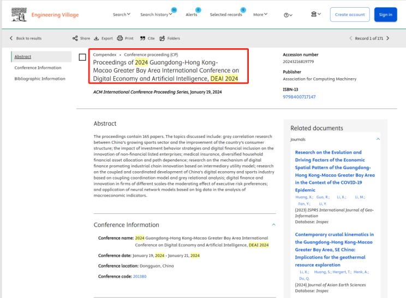Screen dimensions: 406x298
Task: Click the Create account button
Action: coord(350,15)
